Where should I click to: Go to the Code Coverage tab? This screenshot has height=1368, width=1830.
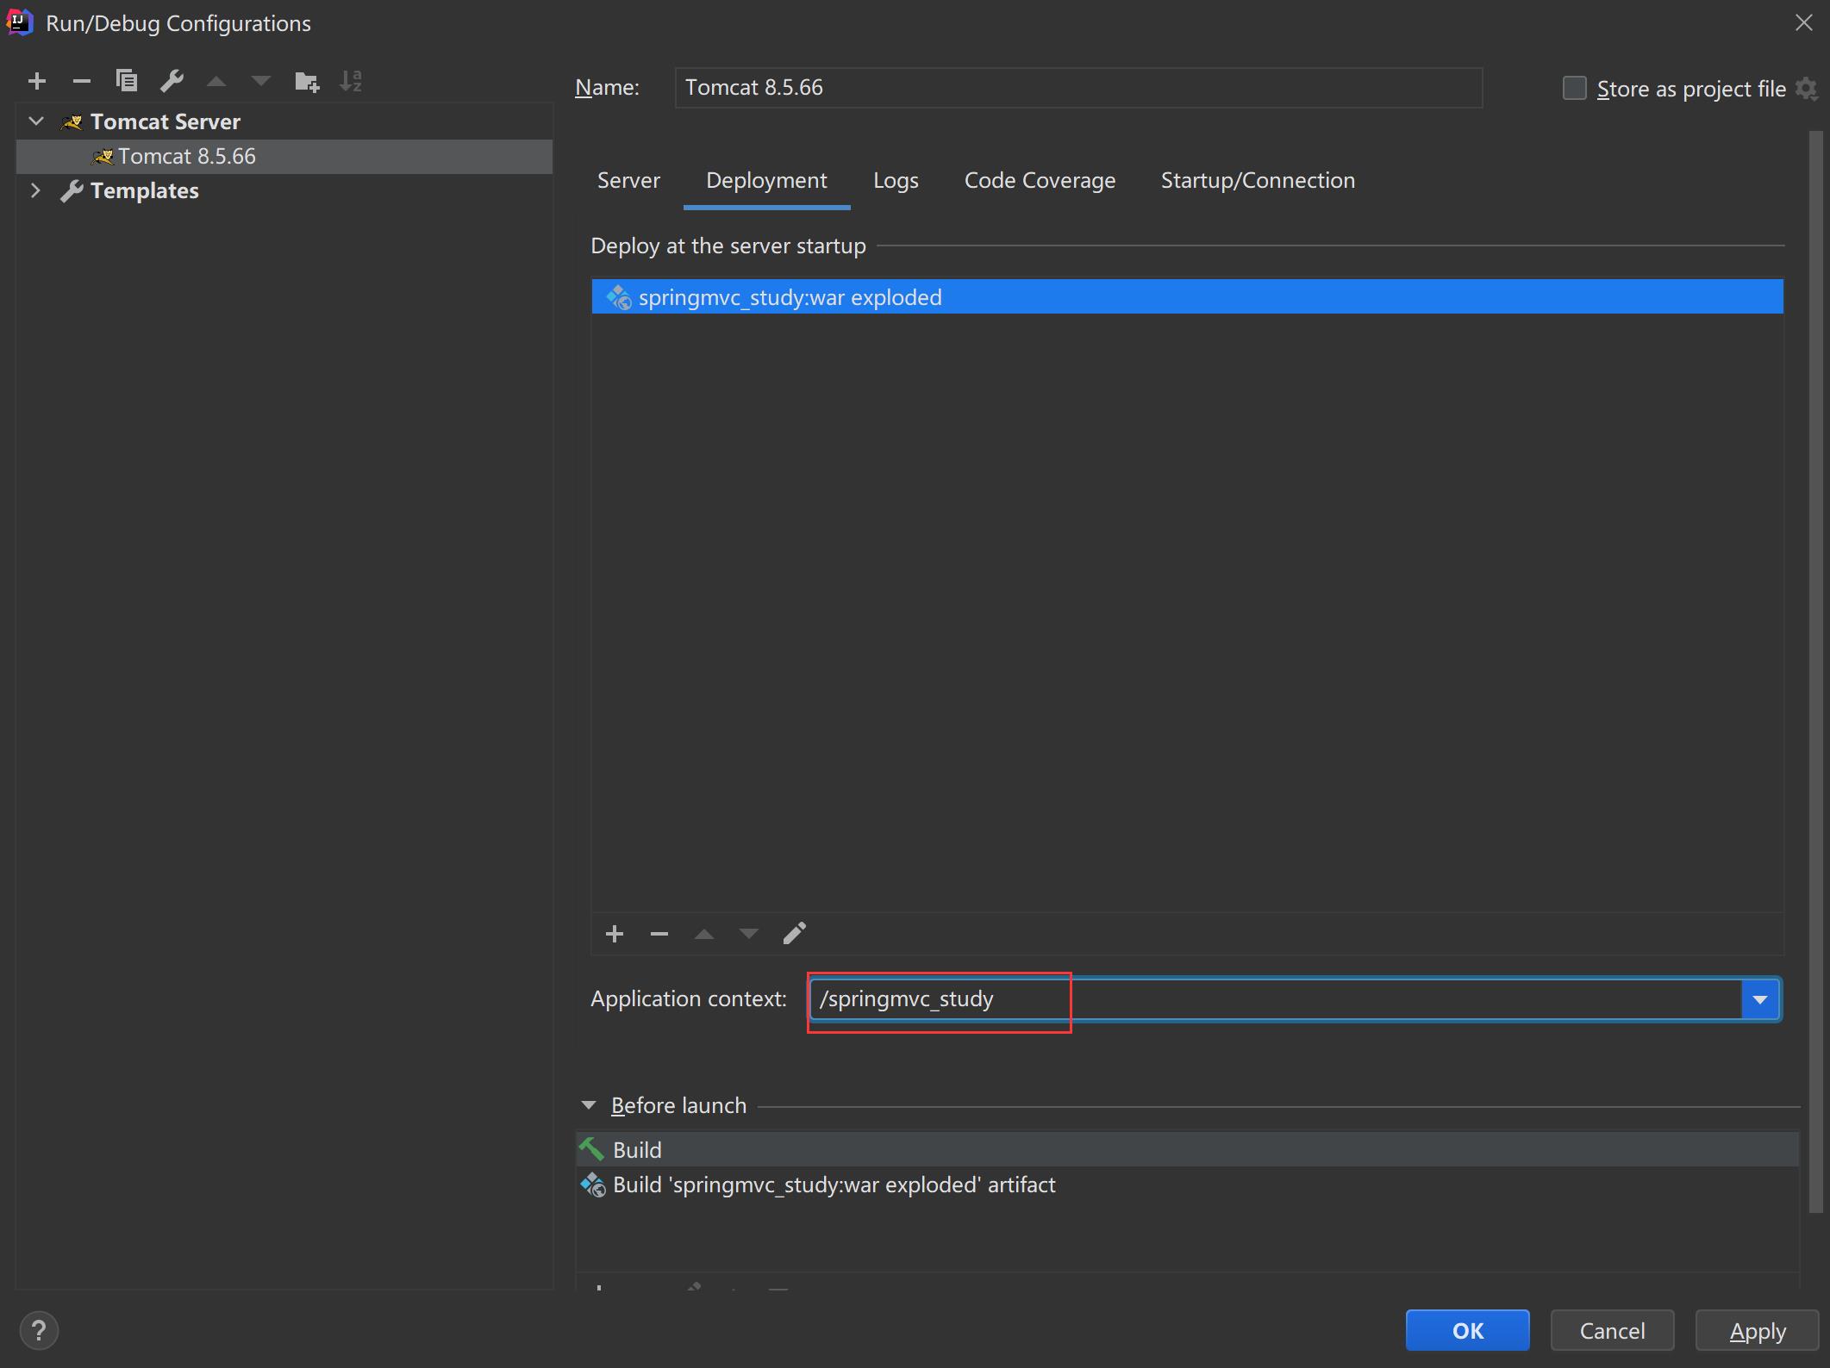click(x=1040, y=180)
